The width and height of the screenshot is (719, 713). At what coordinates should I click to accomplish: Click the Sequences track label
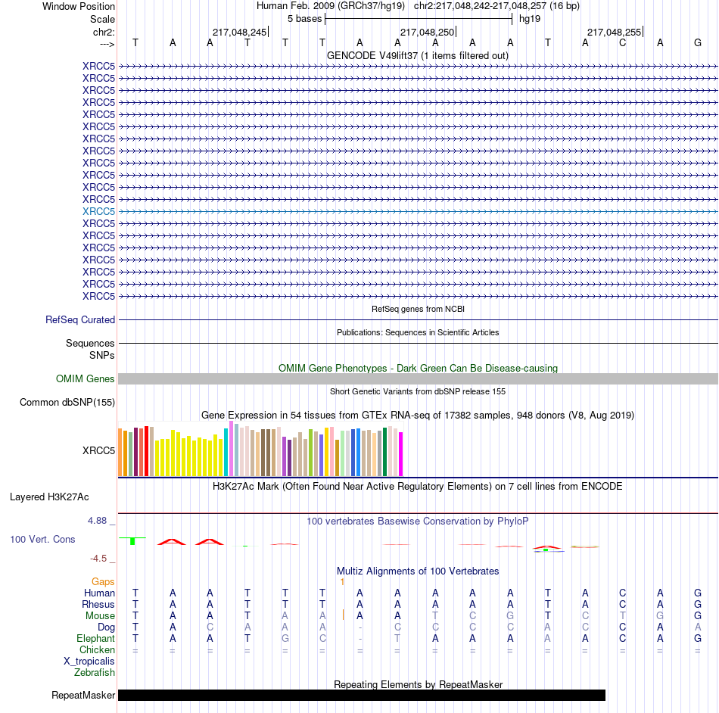point(90,343)
